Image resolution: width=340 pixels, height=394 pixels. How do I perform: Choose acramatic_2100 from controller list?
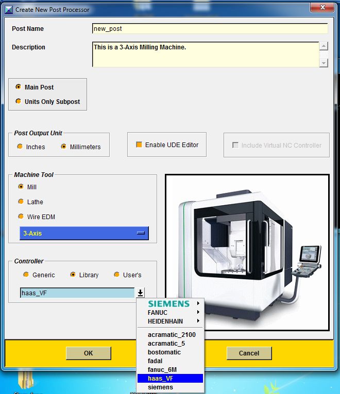pos(171,335)
